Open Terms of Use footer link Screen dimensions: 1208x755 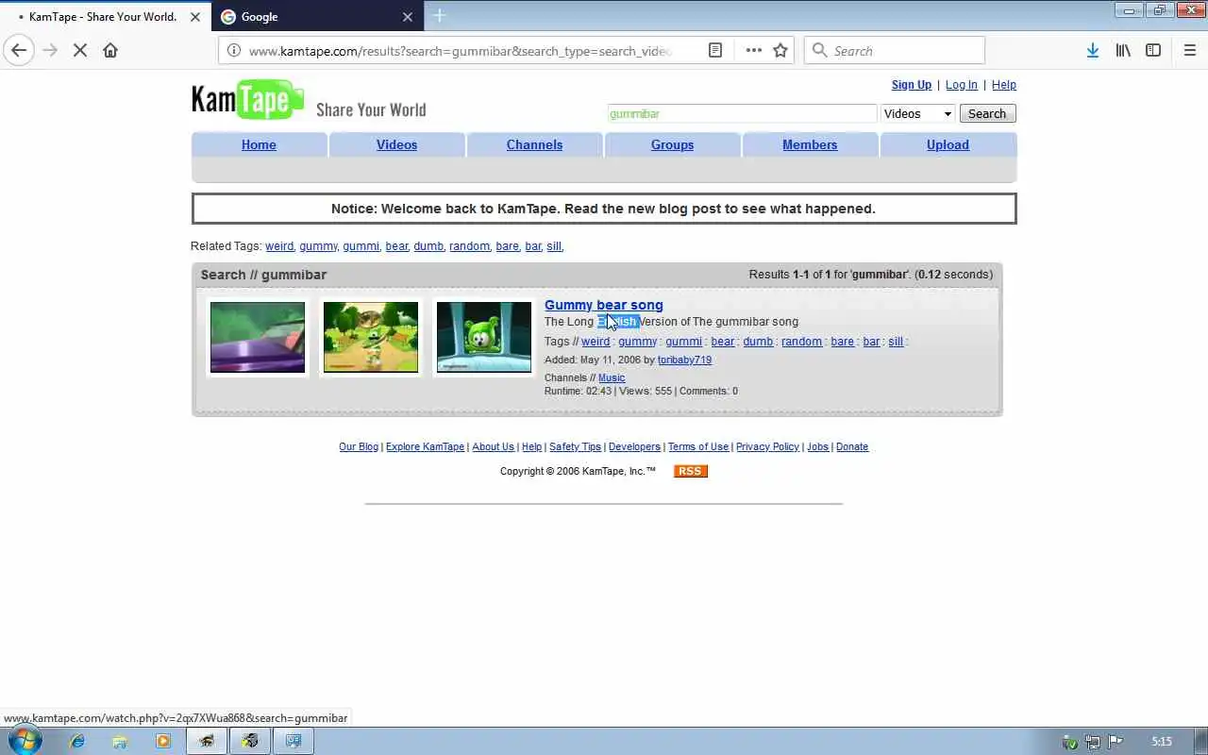click(x=698, y=447)
